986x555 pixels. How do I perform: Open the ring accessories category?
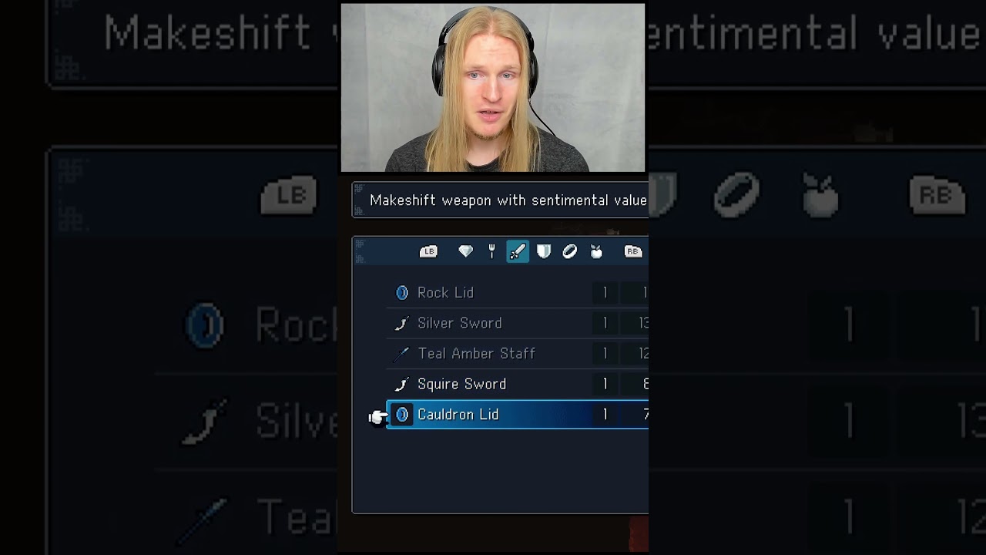[570, 251]
